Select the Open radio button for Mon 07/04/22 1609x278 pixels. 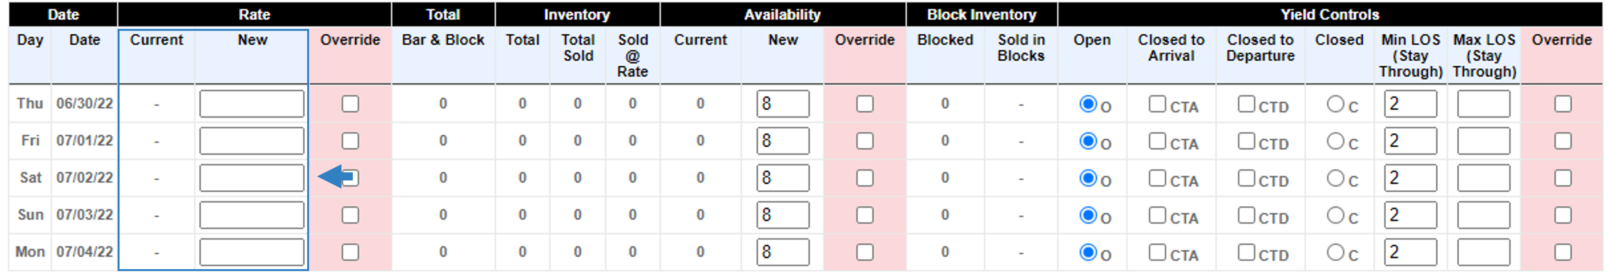coord(1088,253)
